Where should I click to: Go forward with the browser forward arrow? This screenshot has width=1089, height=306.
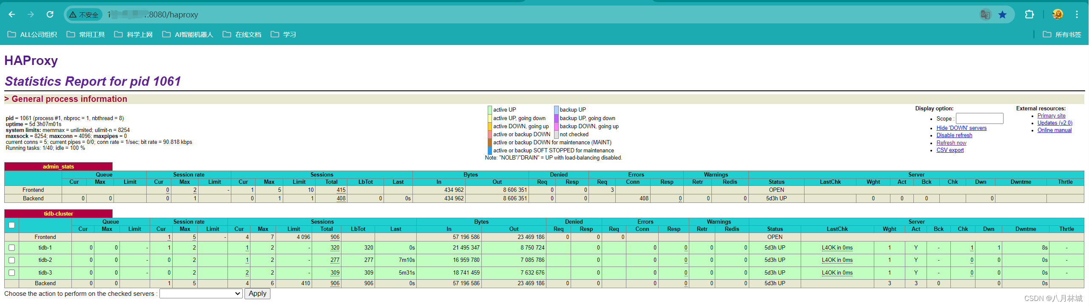(x=31, y=14)
